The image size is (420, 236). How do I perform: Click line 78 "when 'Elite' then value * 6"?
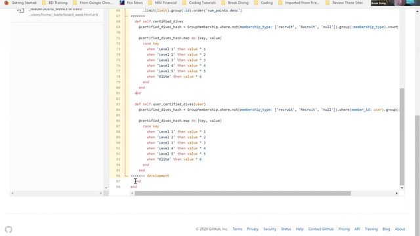pyautogui.click(x=174, y=77)
